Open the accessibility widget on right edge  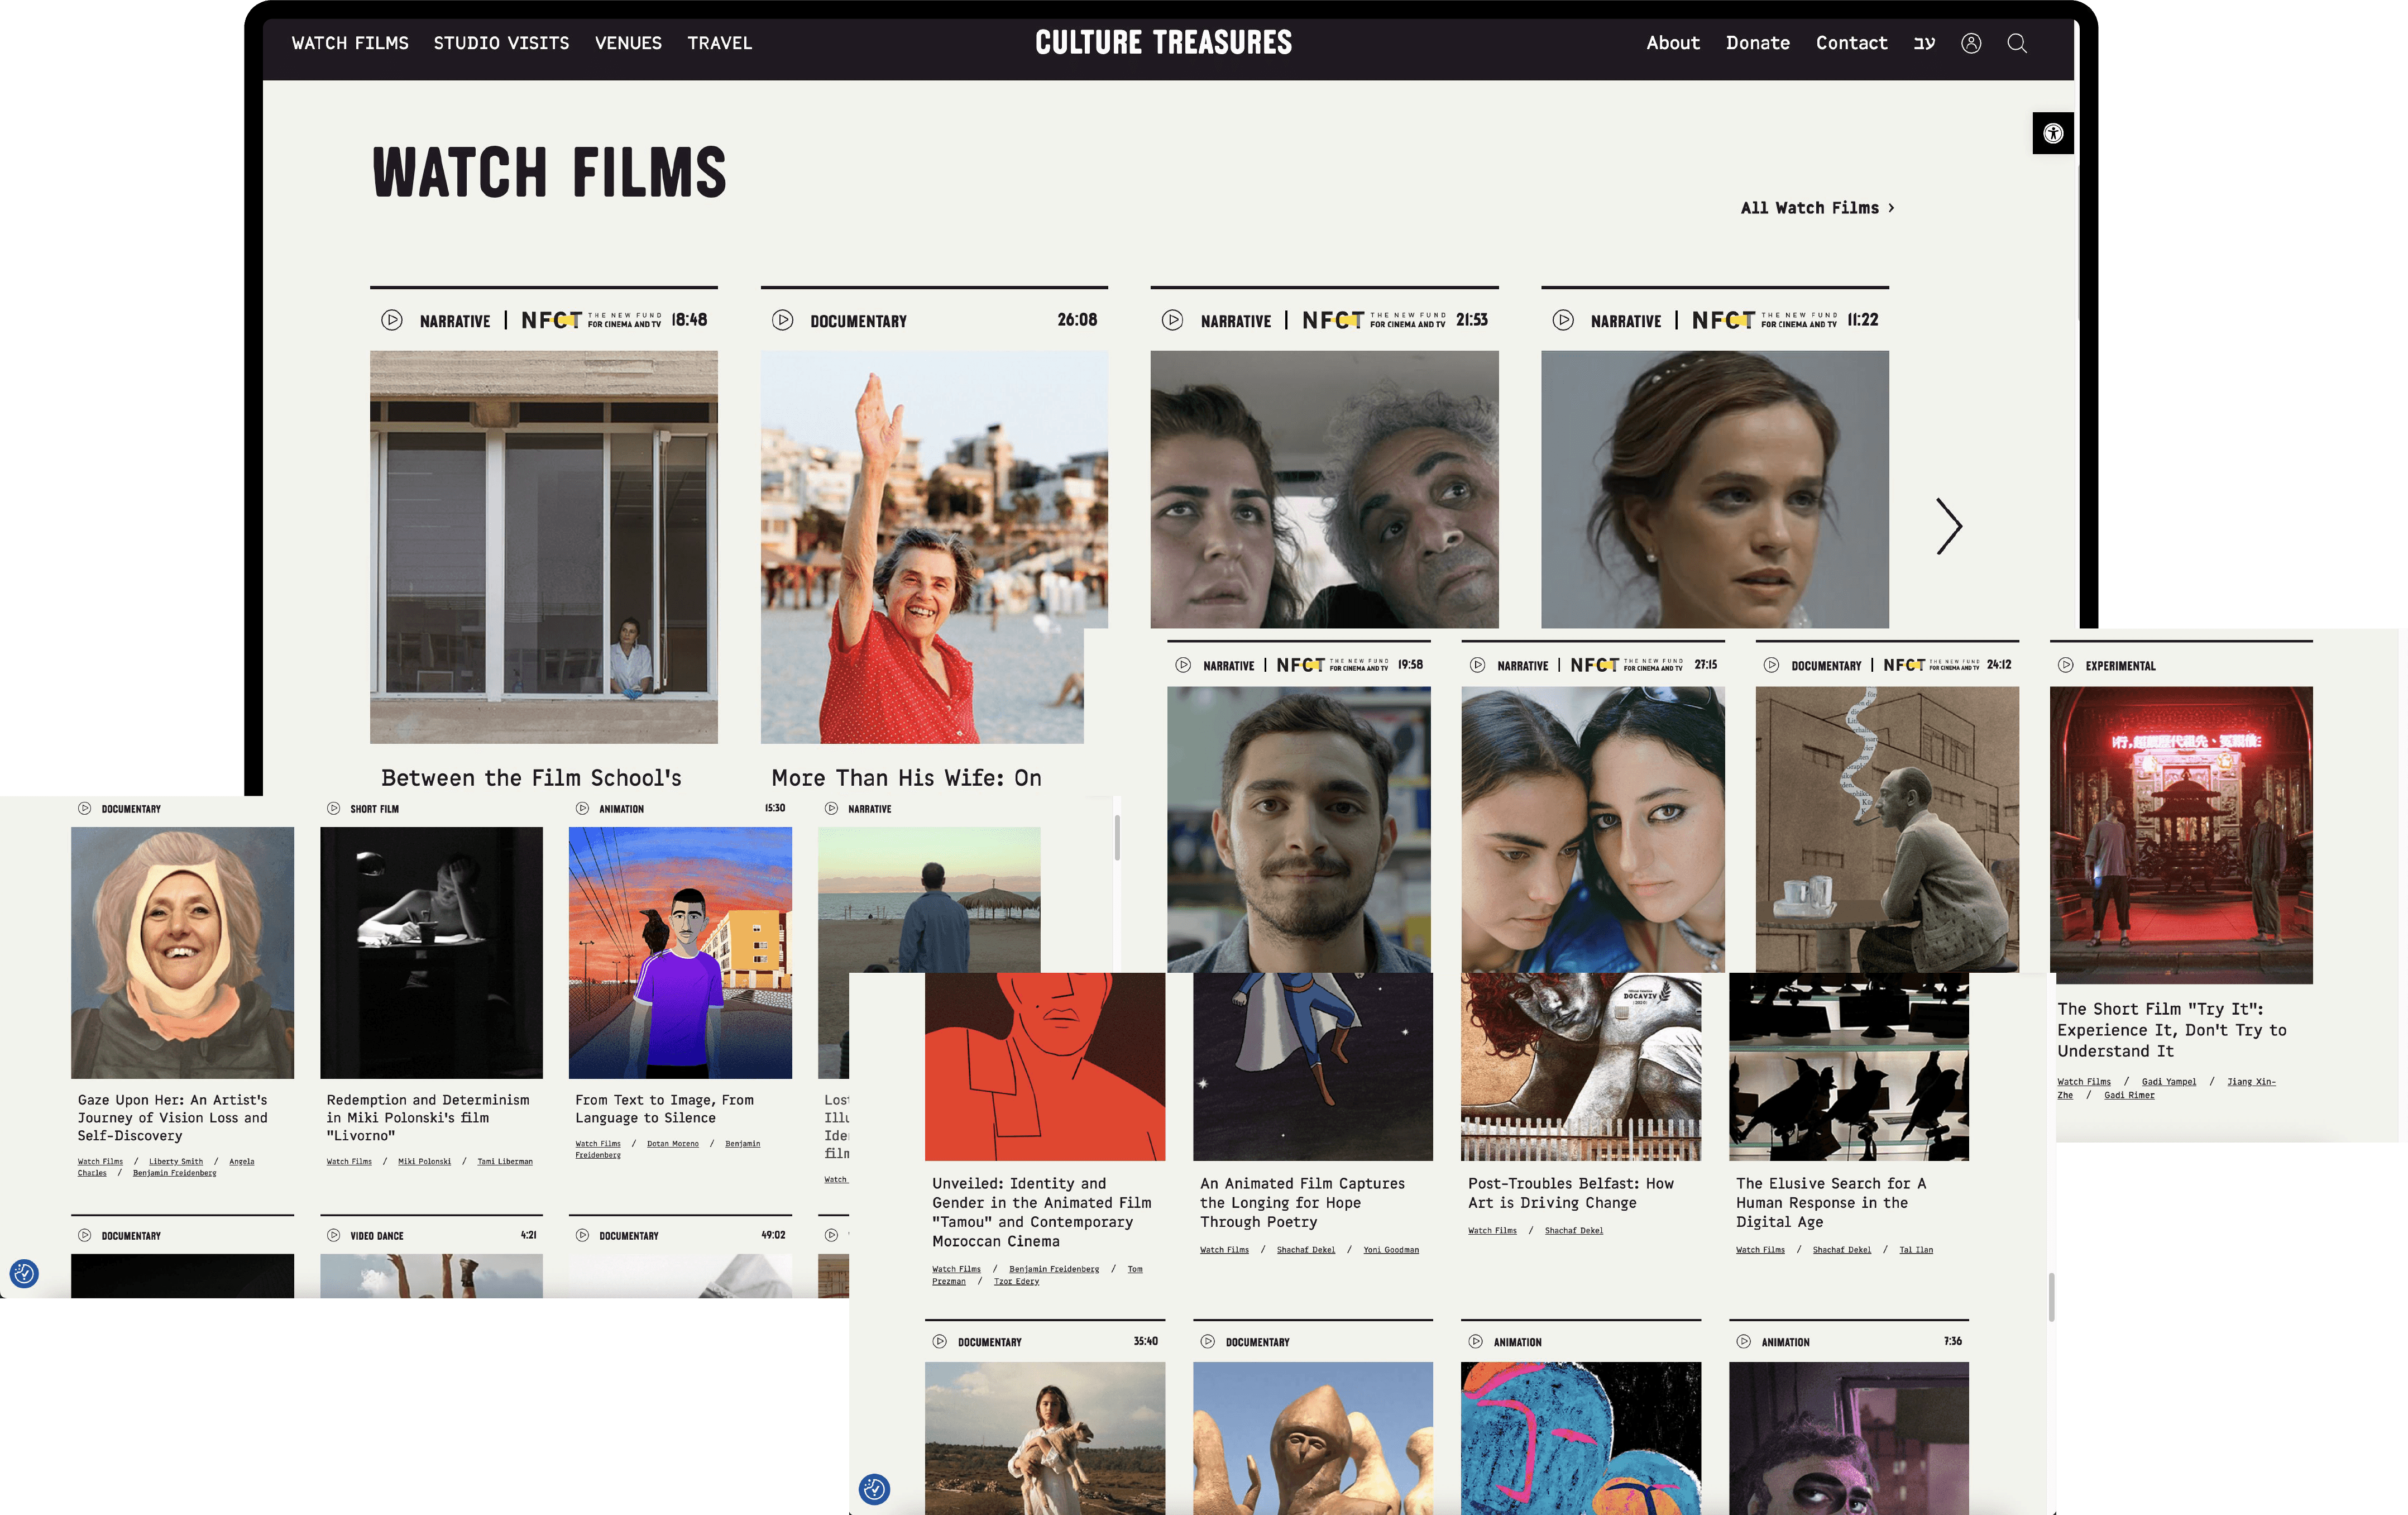[x=2052, y=133]
